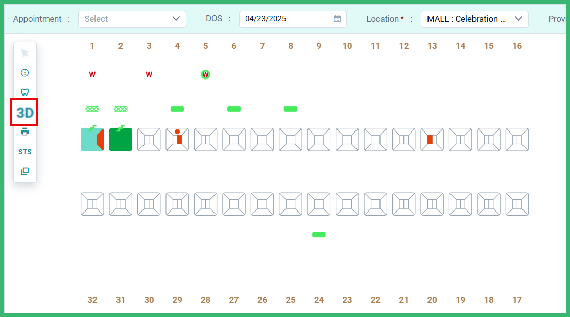This screenshot has width=570, height=317.
Task: Click the green circled W above tooth 5
Action: (205, 75)
